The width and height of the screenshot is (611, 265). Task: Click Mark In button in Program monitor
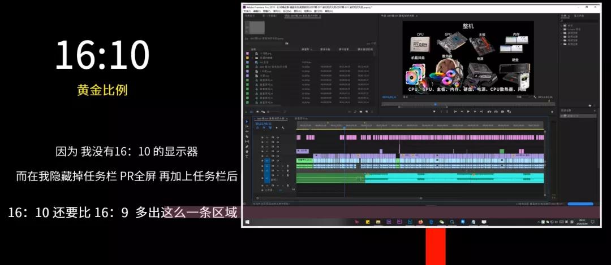(x=441, y=112)
